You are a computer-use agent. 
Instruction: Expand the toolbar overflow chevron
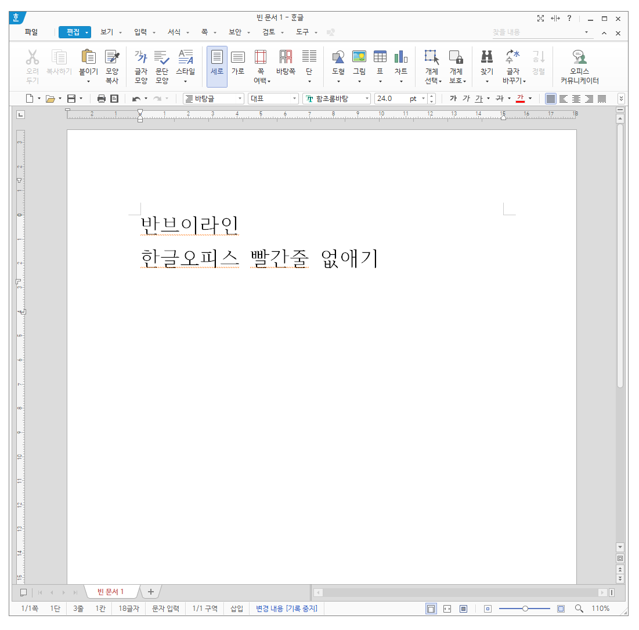(x=620, y=99)
